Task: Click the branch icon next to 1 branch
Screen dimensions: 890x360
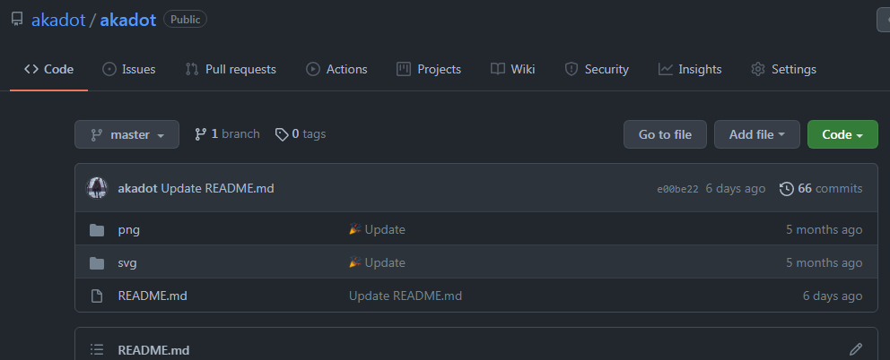Action: [x=200, y=134]
